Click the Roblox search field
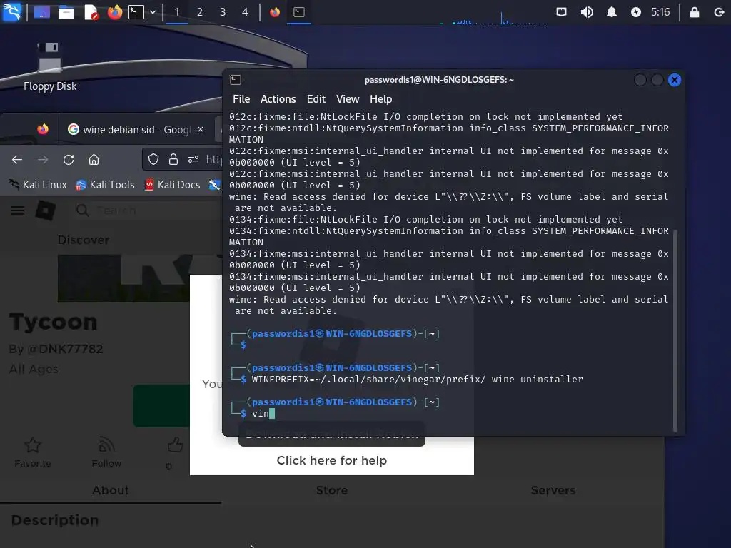This screenshot has height=548, width=731. [x=148, y=210]
